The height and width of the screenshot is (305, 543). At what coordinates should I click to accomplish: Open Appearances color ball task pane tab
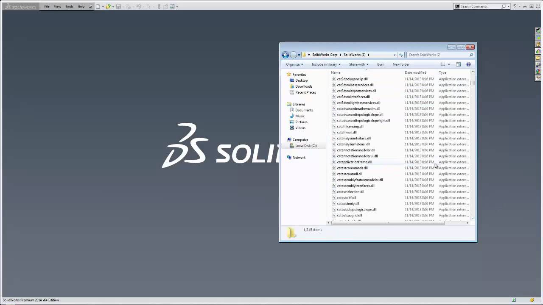pyautogui.click(x=538, y=71)
